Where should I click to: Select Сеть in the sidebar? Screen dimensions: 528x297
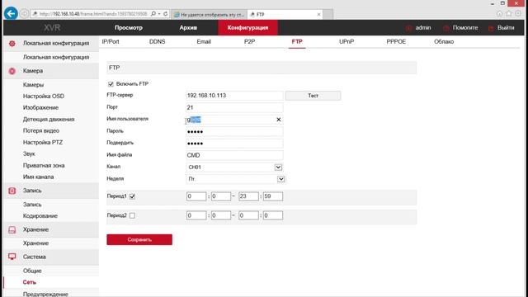point(30,282)
